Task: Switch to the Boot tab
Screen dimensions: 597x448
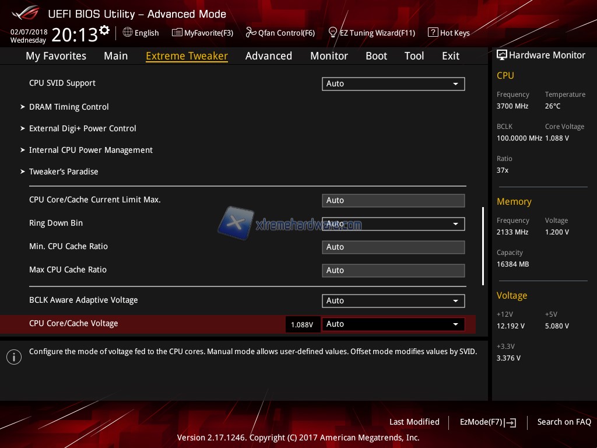Action: pyautogui.click(x=376, y=56)
